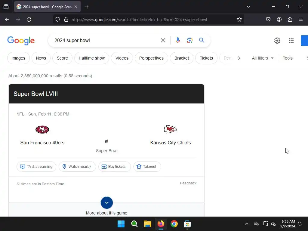Image resolution: width=308 pixels, height=231 pixels.
Task: Open Microsoft Store from taskbar
Action: point(187,224)
